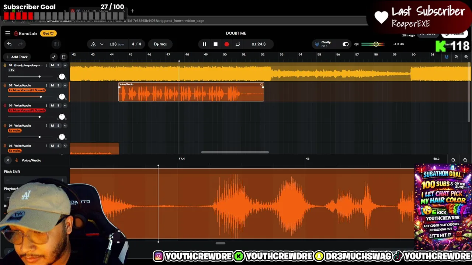This screenshot has height=265, width=472.
Task: Mute track 02 Voice/Audio
Action: (52, 85)
